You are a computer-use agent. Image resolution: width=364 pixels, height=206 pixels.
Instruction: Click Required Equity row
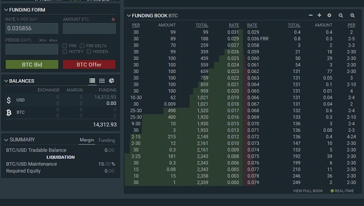coord(60,171)
